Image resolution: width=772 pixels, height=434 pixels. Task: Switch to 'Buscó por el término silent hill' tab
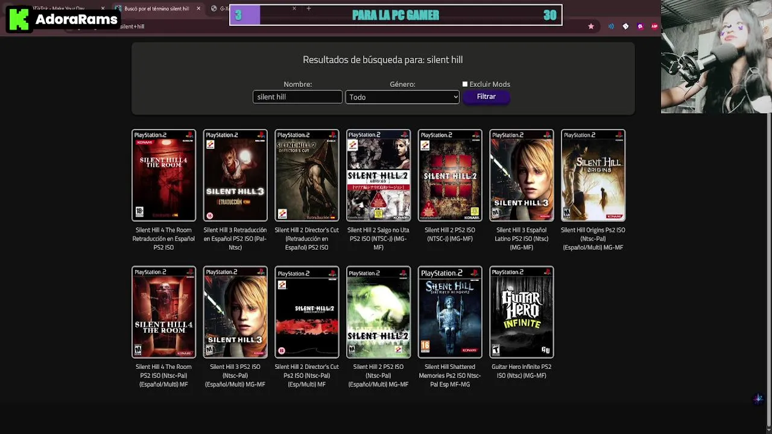tap(157, 8)
